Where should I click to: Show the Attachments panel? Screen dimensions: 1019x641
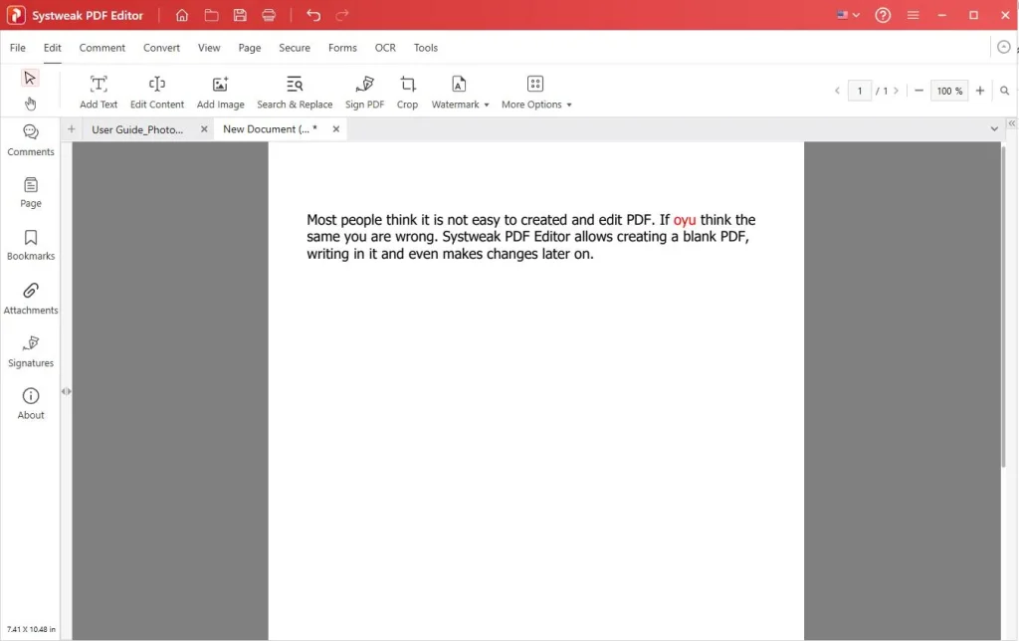pos(31,299)
